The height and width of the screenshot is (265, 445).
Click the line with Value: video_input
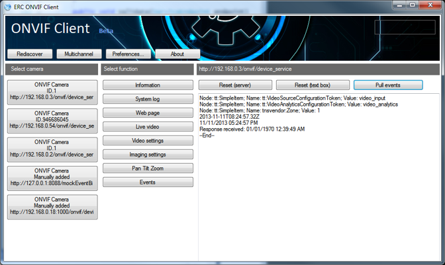(x=292, y=98)
